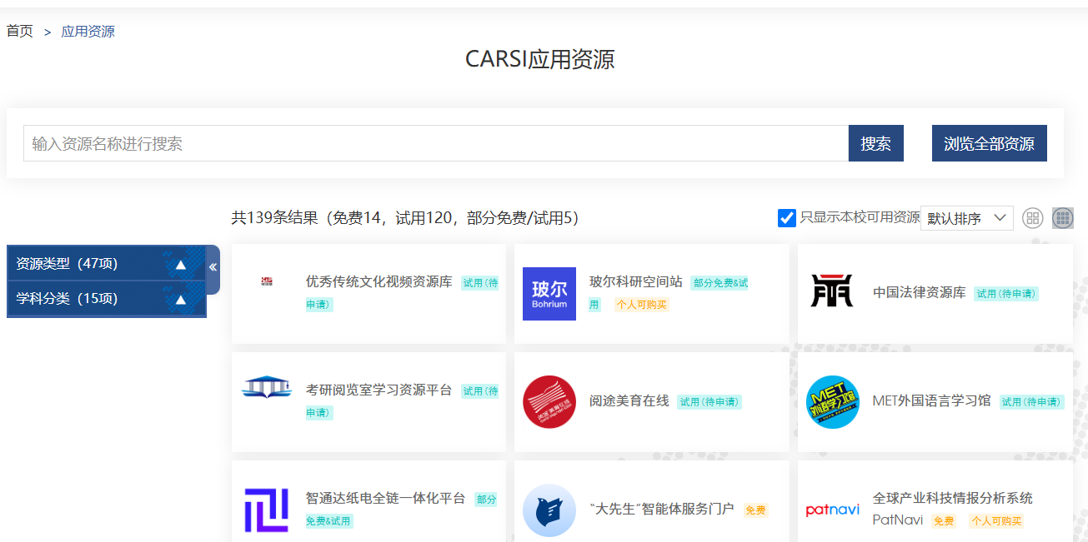Click the red 阅途美育在线 logo
The image size is (1088, 542).
549,402
